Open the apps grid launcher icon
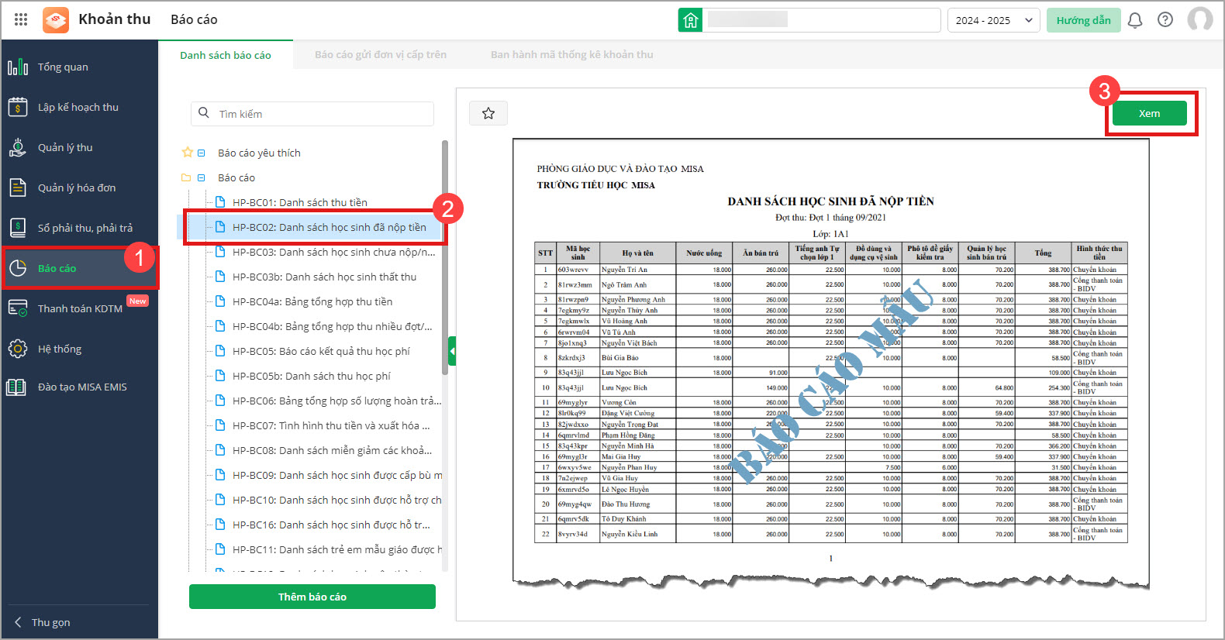 click(21, 19)
